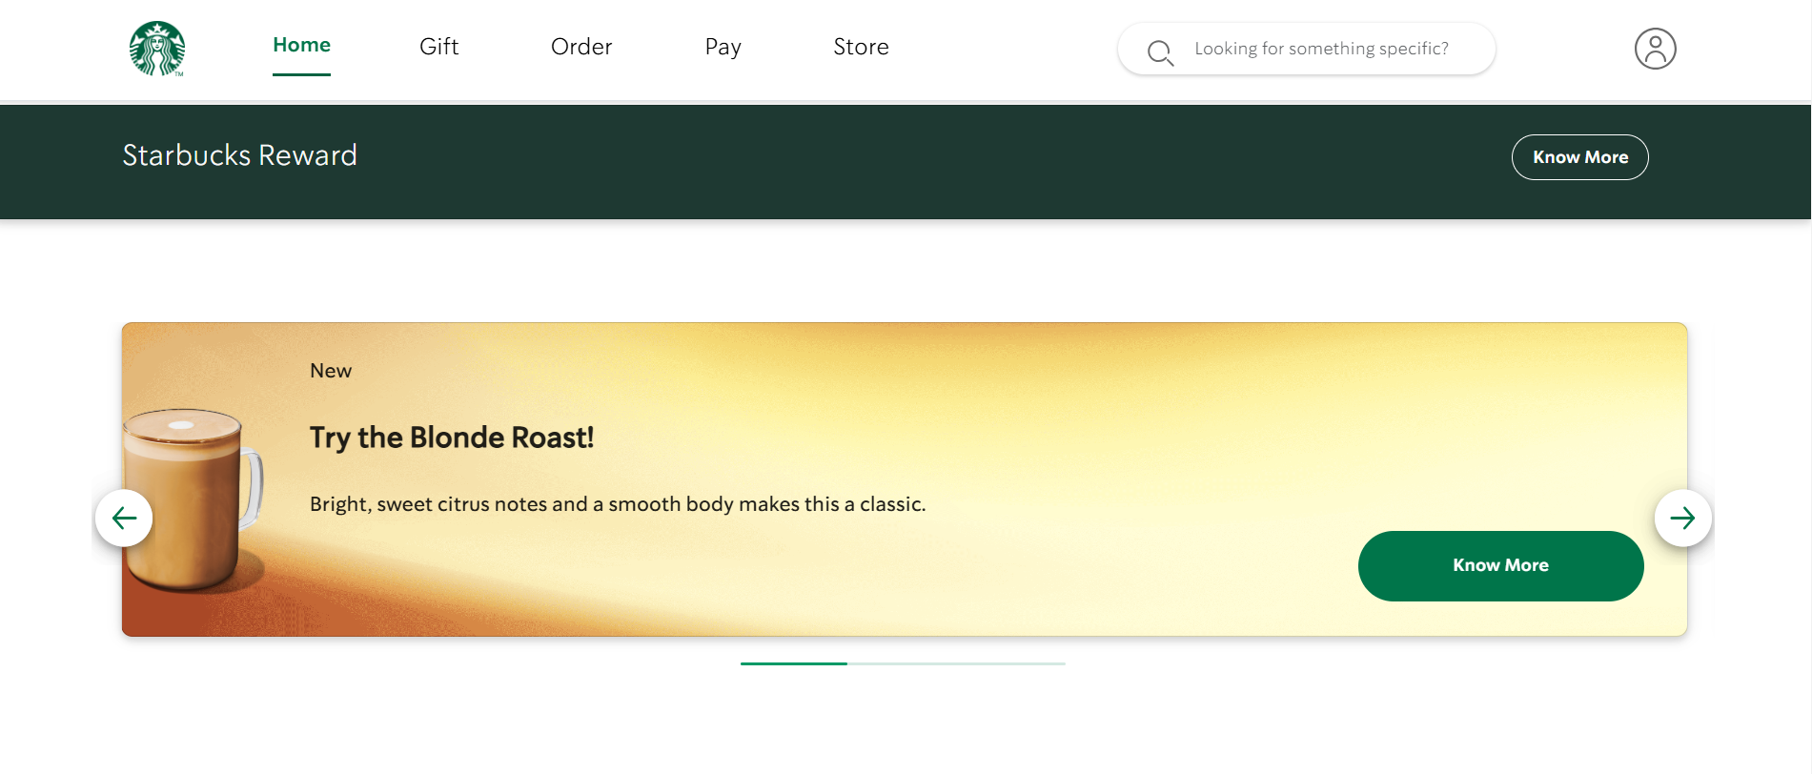The height and width of the screenshot is (774, 1812).
Task: Focus the 'Looking for something specific?' search field
Action: tap(1306, 49)
